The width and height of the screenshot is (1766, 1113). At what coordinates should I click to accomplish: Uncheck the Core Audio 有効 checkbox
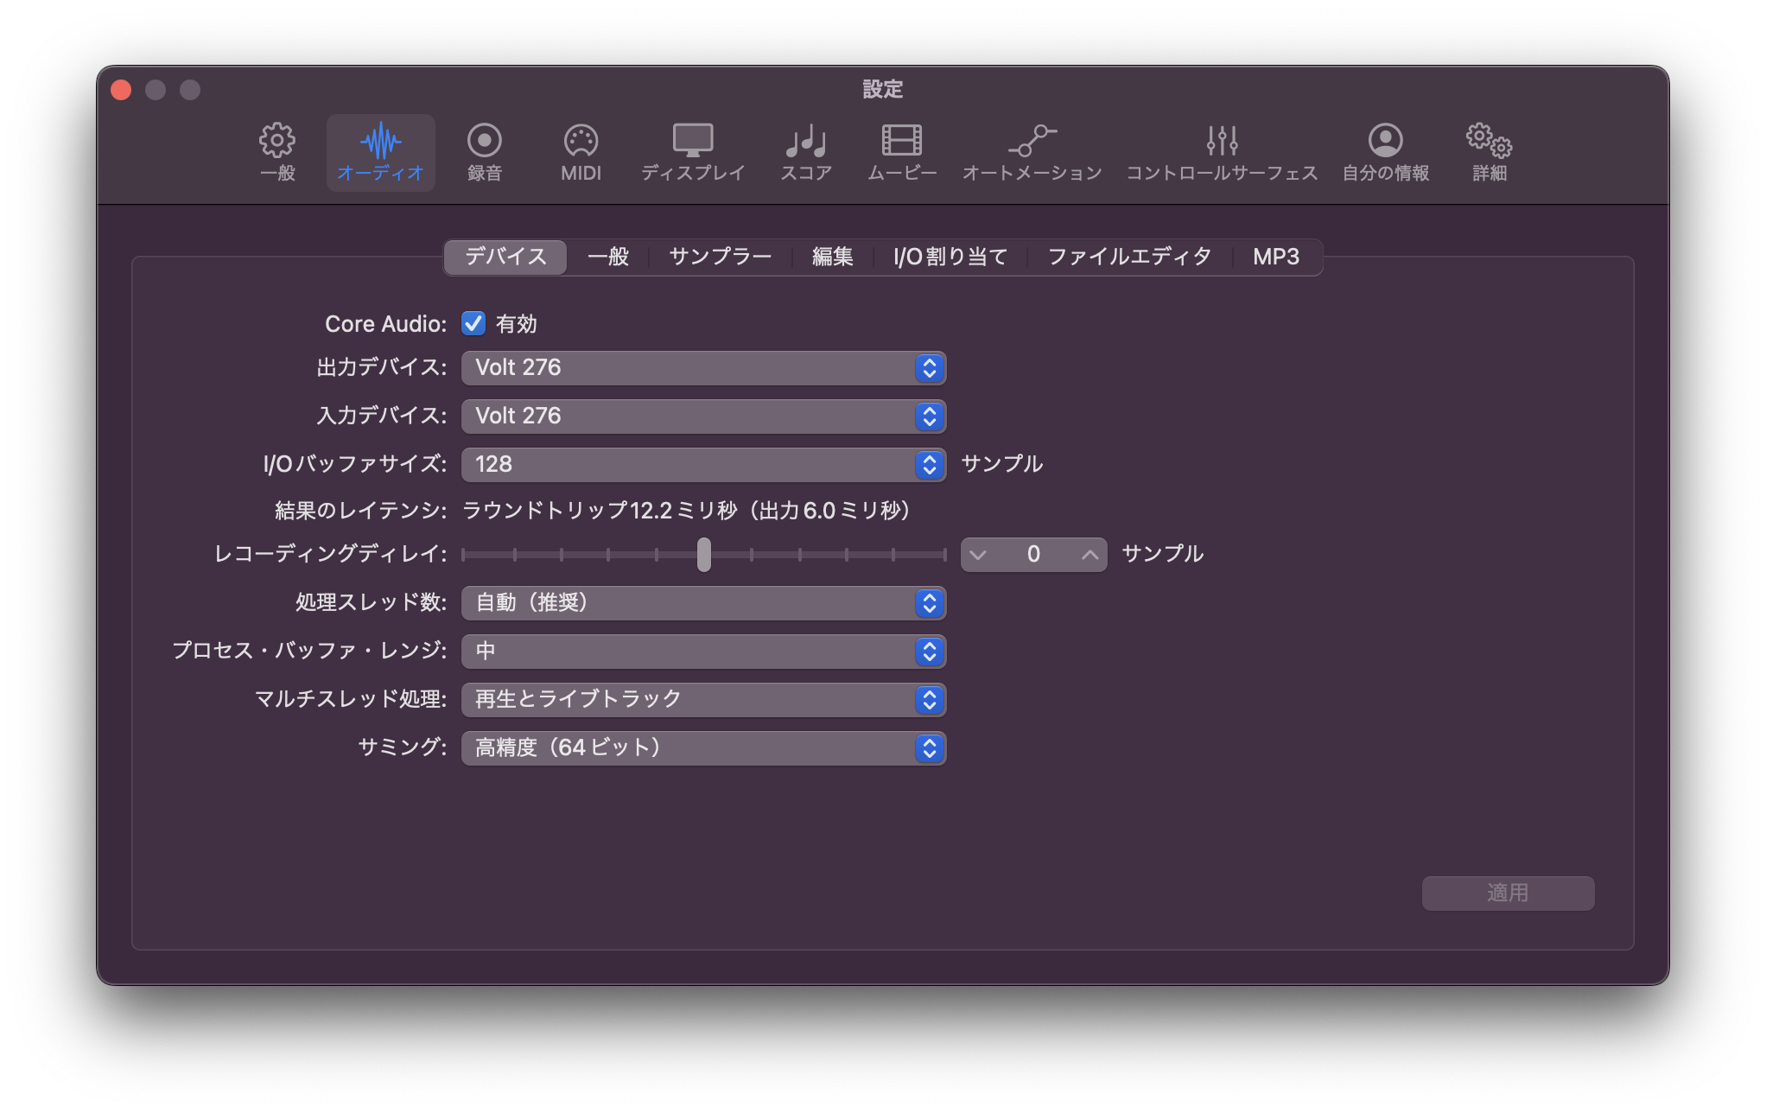click(473, 324)
